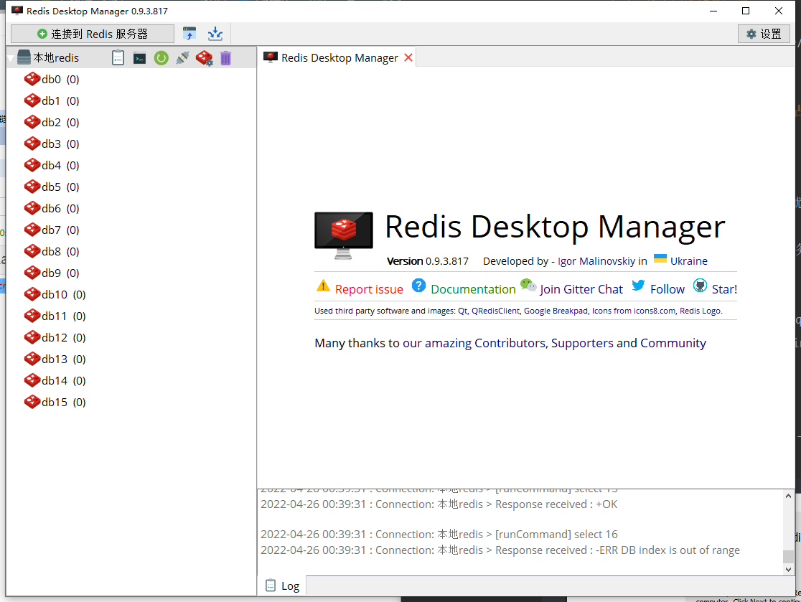Open the Report issue link
Image resolution: width=801 pixels, height=602 pixels.
pyautogui.click(x=369, y=289)
